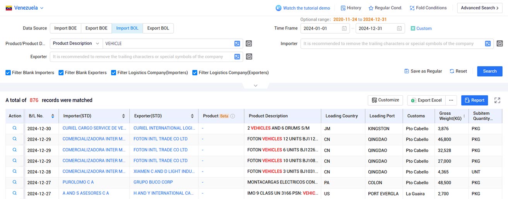Open importer PUROLOMO C A
The image size is (508, 199).
coord(78,182)
